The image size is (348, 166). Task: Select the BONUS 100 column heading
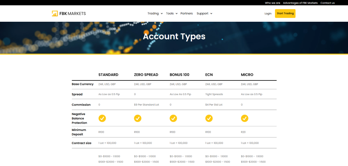coord(179,75)
